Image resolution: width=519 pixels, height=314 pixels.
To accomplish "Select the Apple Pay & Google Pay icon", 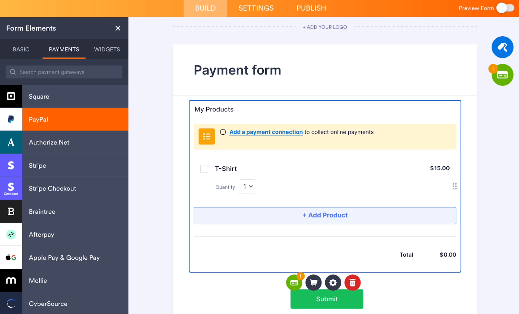I will 11,257.
